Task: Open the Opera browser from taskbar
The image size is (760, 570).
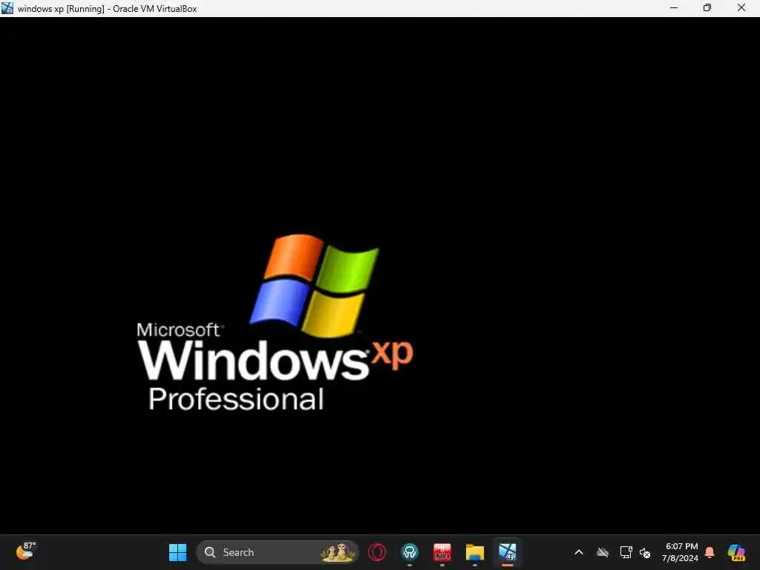Action: coord(376,552)
